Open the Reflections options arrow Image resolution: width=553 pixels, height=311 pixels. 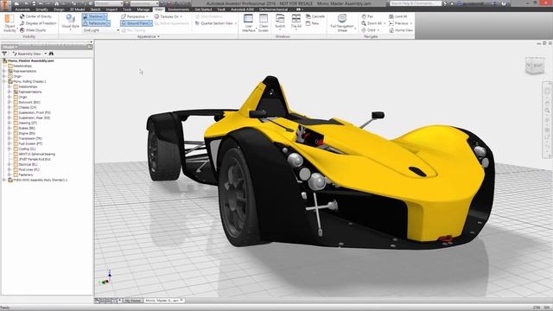click(x=109, y=23)
